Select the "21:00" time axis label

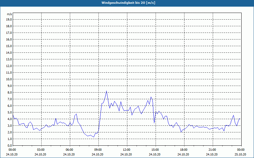(x=212, y=150)
